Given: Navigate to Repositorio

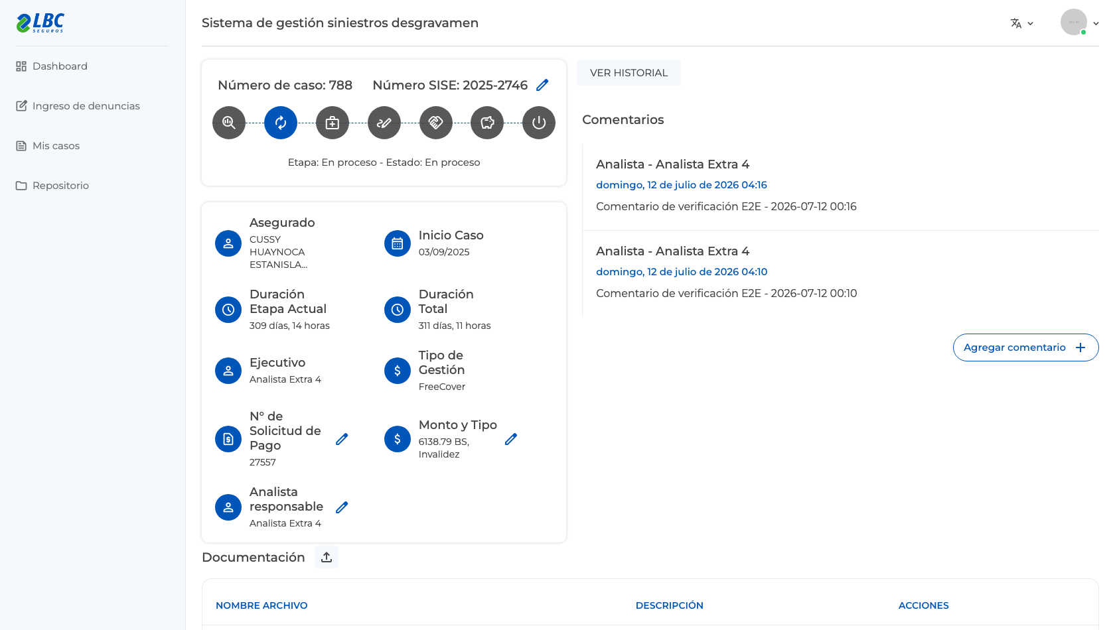Looking at the screenshot, I should 52,186.
